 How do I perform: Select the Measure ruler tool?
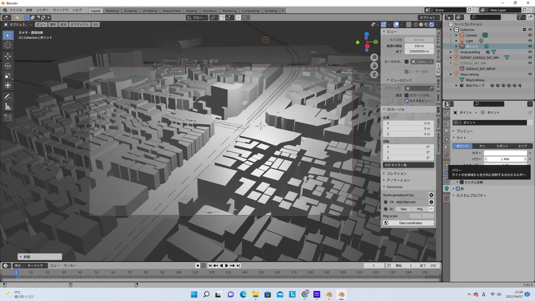8,107
